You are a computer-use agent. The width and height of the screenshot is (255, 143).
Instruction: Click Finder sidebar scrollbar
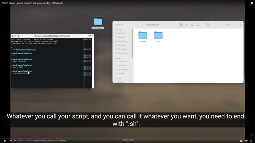(x=132, y=43)
